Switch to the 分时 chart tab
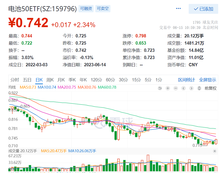This screenshot has width=223, height=173. [x=15, y=80]
